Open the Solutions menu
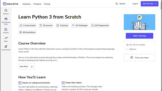This screenshot has width=162, height=91. 27,4
